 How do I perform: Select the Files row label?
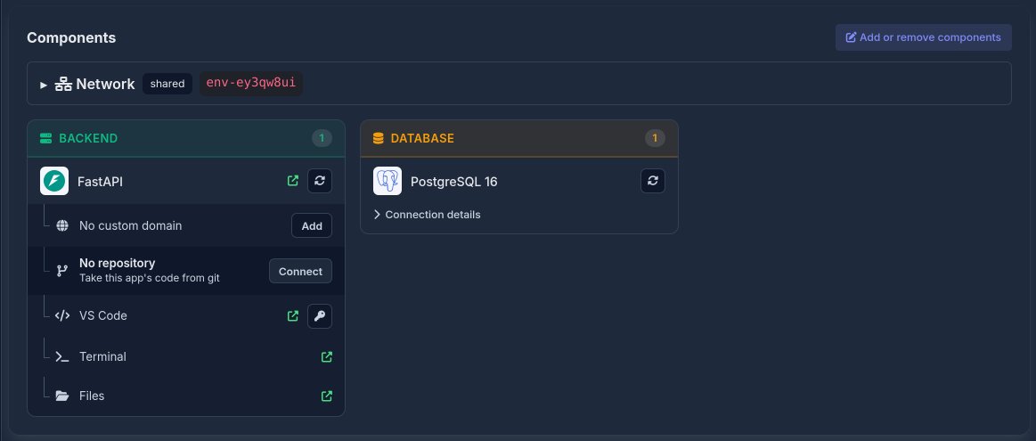[x=92, y=396]
